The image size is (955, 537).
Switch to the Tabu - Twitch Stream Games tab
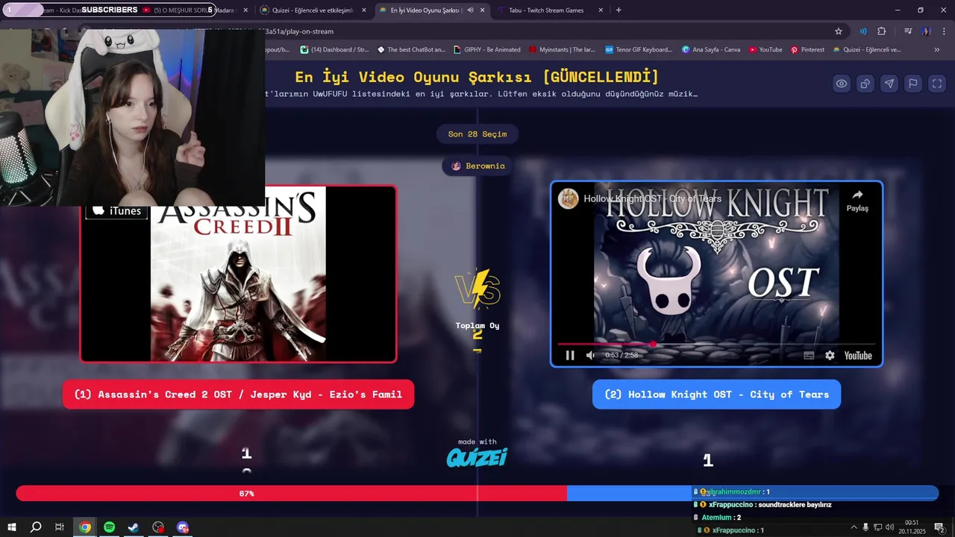pyautogui.click(x=546, y=10)
